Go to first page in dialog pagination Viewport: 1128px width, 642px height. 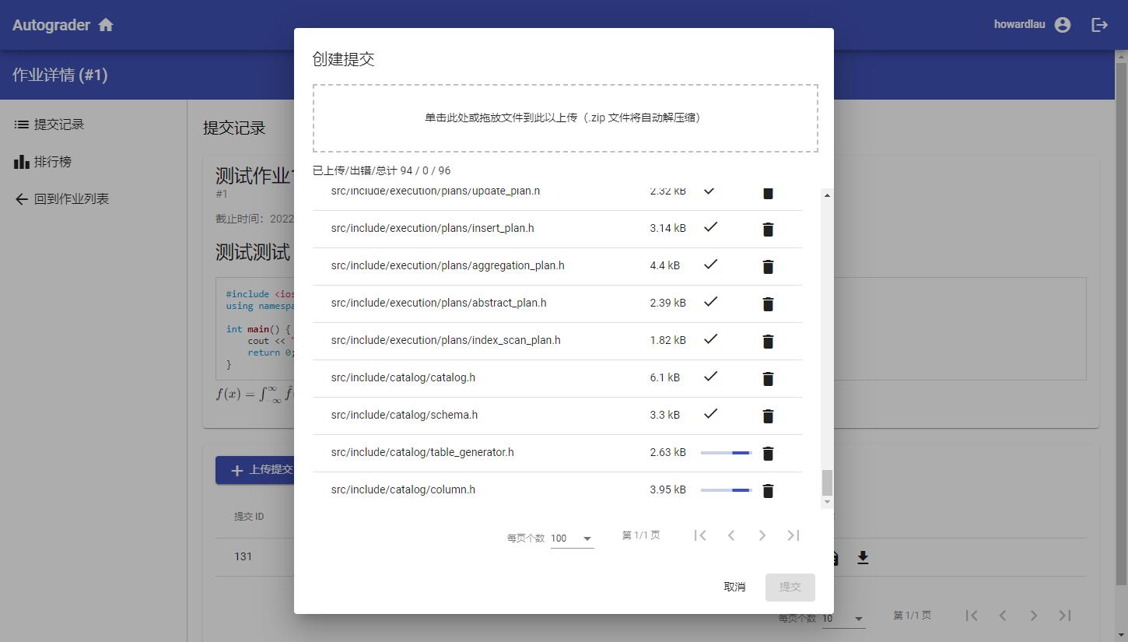(x=700, y=535)
